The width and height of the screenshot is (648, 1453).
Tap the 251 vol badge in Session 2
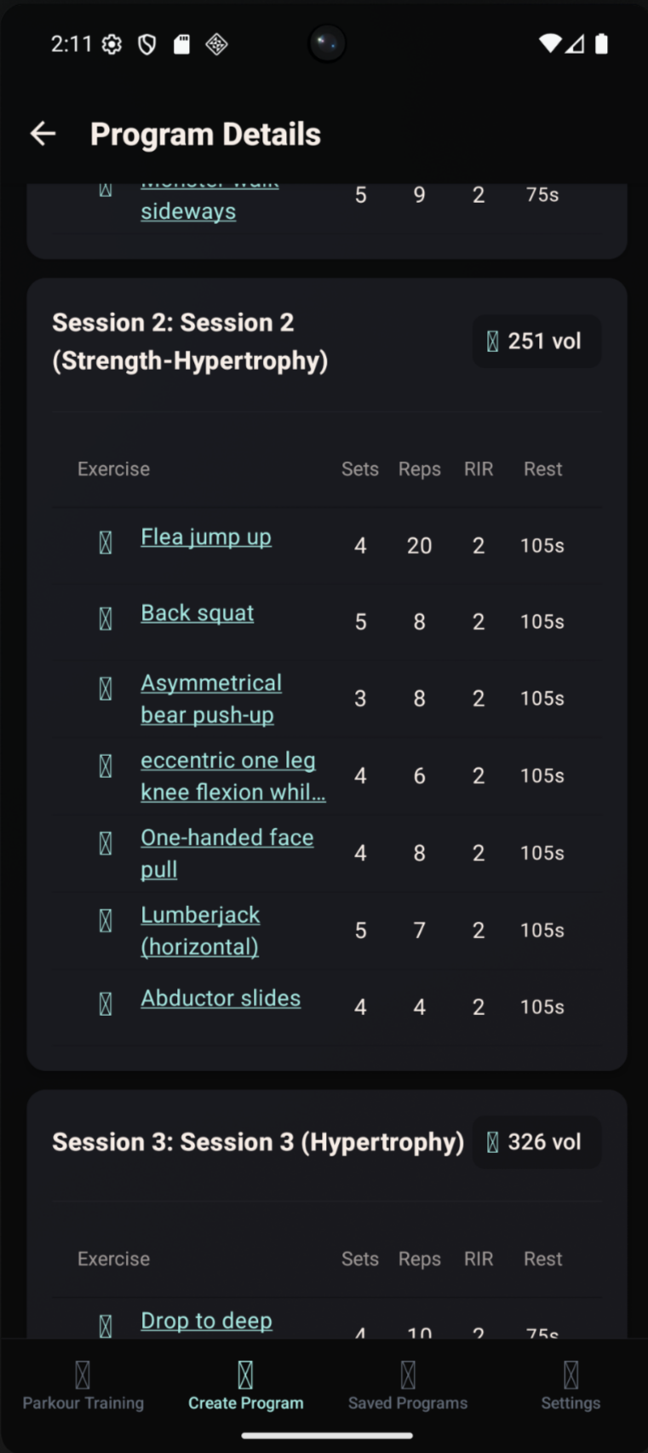pyautogui.click(x=536, y=342)
